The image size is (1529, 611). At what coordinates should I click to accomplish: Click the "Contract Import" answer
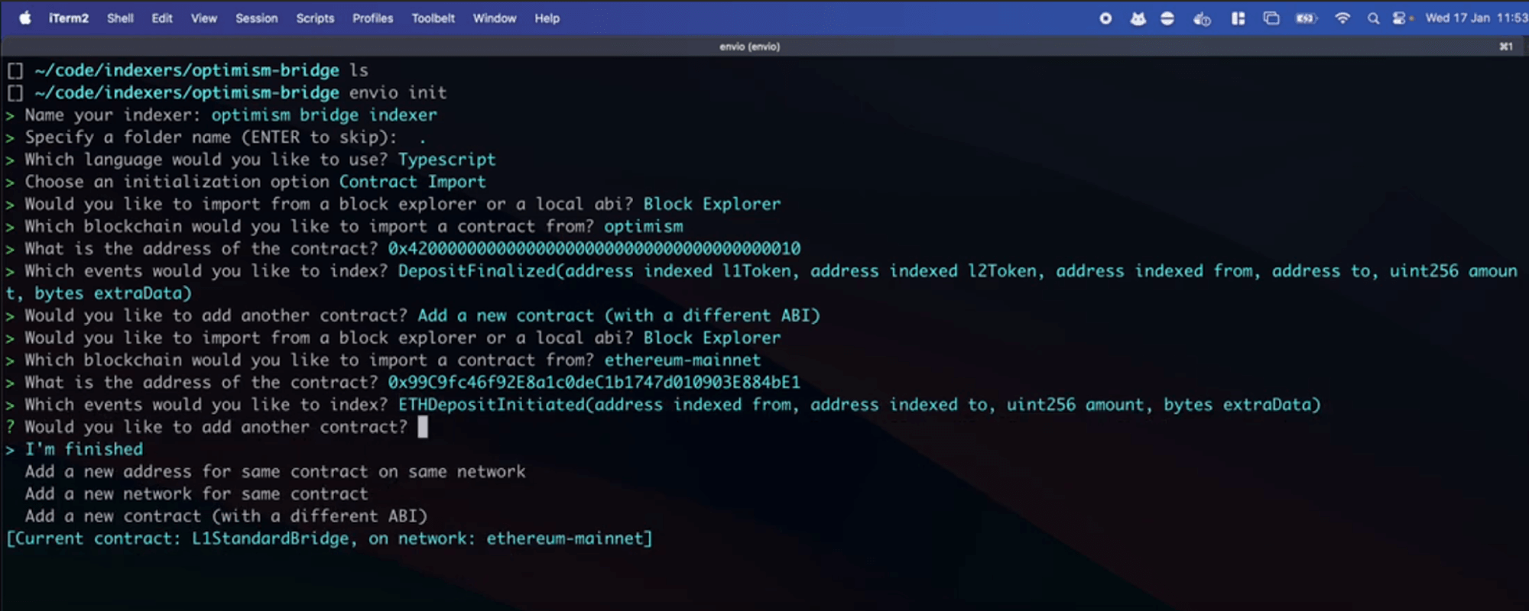click(413, 182)
